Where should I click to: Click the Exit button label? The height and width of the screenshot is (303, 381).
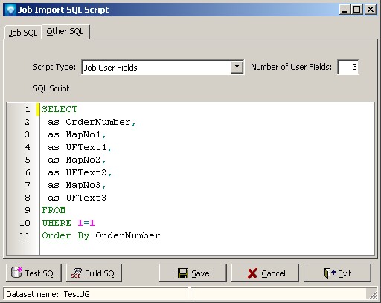(x=345, y=273)
